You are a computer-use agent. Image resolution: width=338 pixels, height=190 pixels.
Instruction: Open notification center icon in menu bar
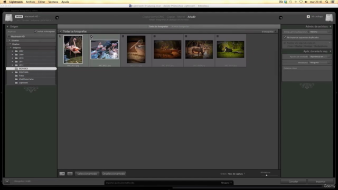point(333,2)
